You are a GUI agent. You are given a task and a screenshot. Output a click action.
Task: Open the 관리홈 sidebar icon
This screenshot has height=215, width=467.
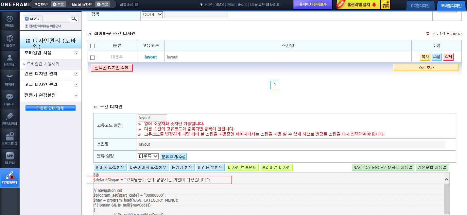point(9,22)
